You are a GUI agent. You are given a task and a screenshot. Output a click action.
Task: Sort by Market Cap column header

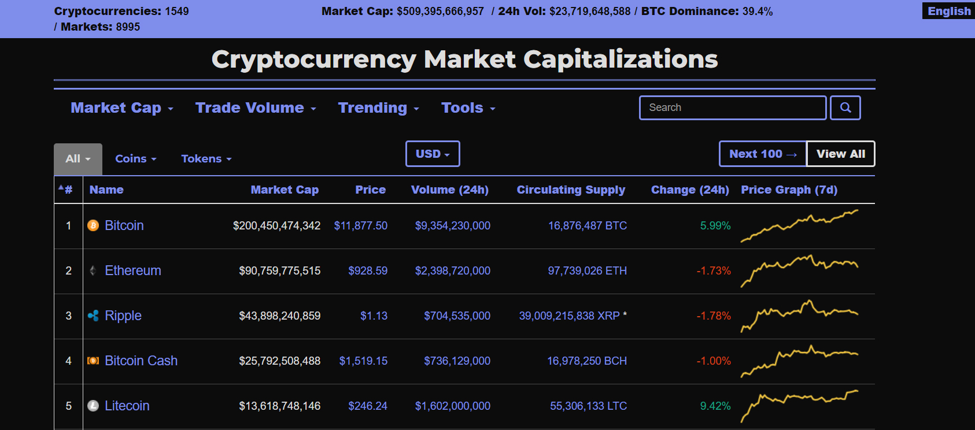click(285, 190)
